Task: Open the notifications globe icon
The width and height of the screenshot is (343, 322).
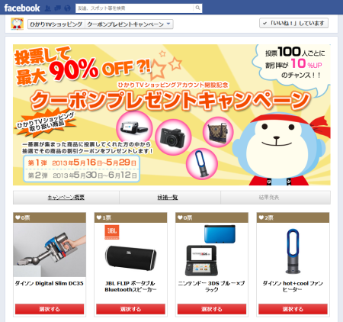Action: (x=67, y=8)
